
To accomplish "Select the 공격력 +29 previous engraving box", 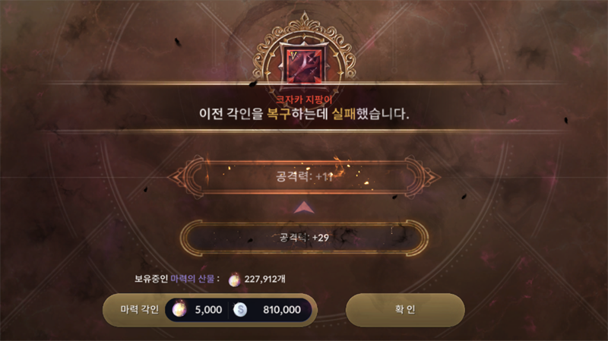I will tap(305, 238).
